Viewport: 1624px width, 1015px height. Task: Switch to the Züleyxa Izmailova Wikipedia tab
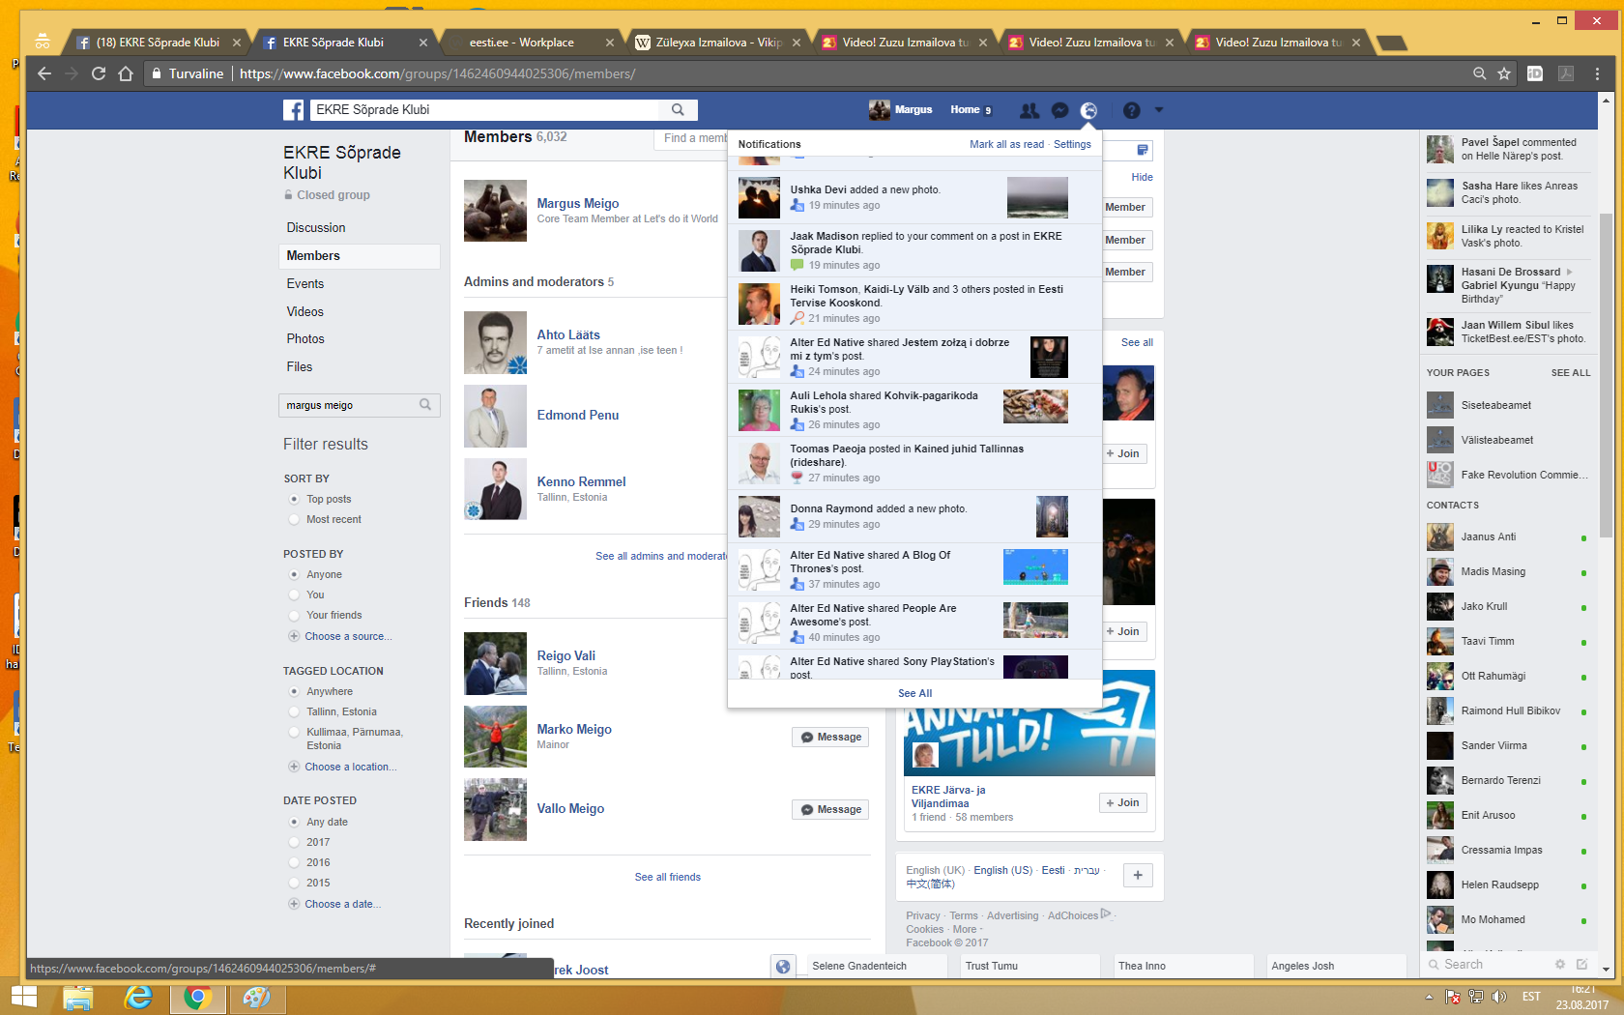click(718, 43)
